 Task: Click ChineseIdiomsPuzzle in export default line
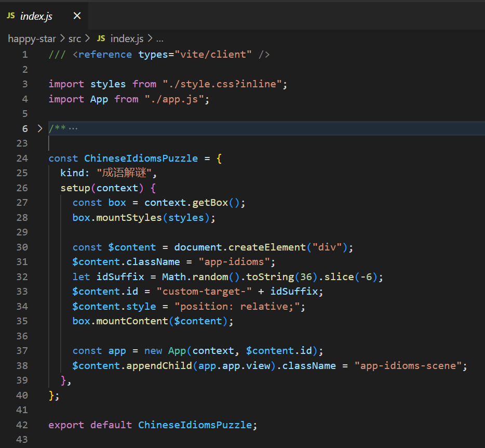click(195, 425)
